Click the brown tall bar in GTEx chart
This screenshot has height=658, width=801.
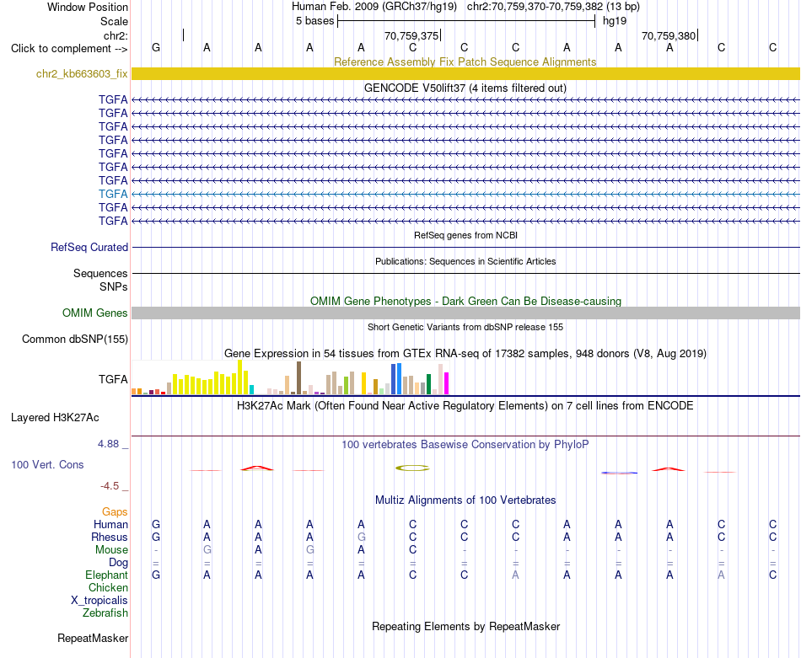tap(298, 377)
